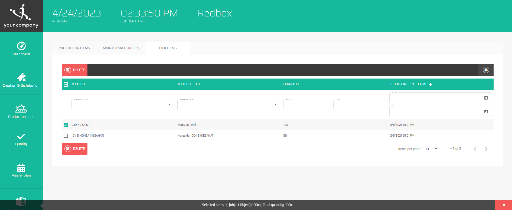Open Quality checkmark icon in sidebar
This screenshot has height=210, width=512.
click(x=21, y=137)
